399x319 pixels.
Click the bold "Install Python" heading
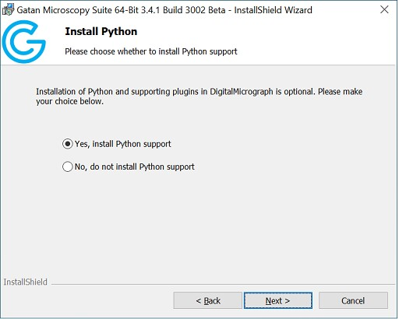pyautogui.click(x=101, y=31)
